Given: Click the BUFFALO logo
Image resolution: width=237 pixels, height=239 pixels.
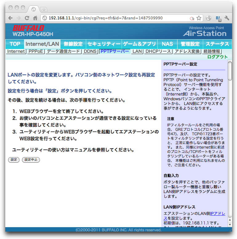Looking at the screenshot, I should 28,28.
